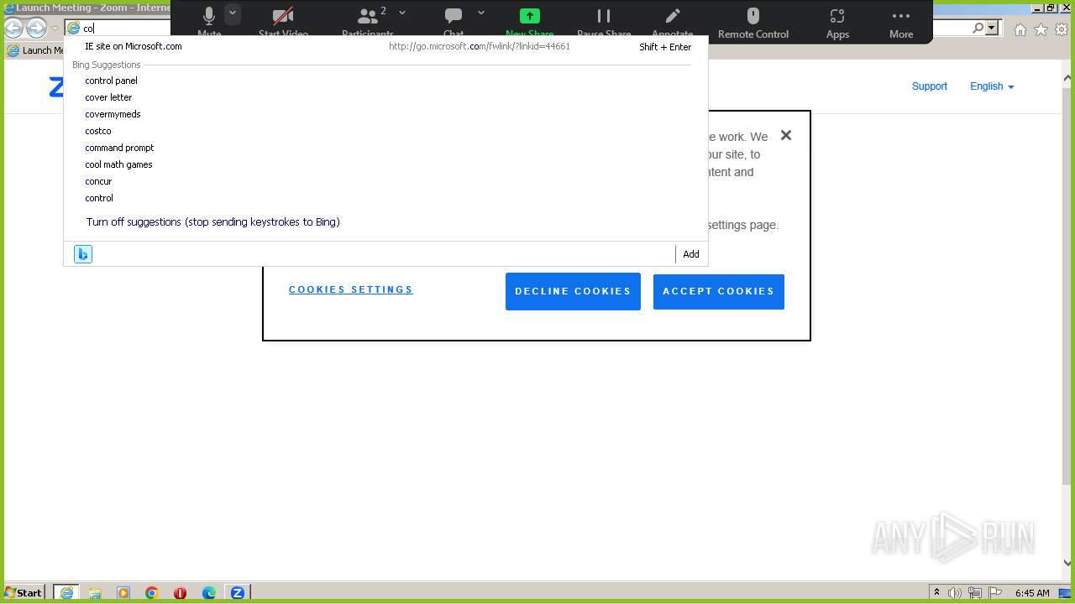Open Internet Explorer taskbar icon
1075x604 pixels.
pos(66,592)
